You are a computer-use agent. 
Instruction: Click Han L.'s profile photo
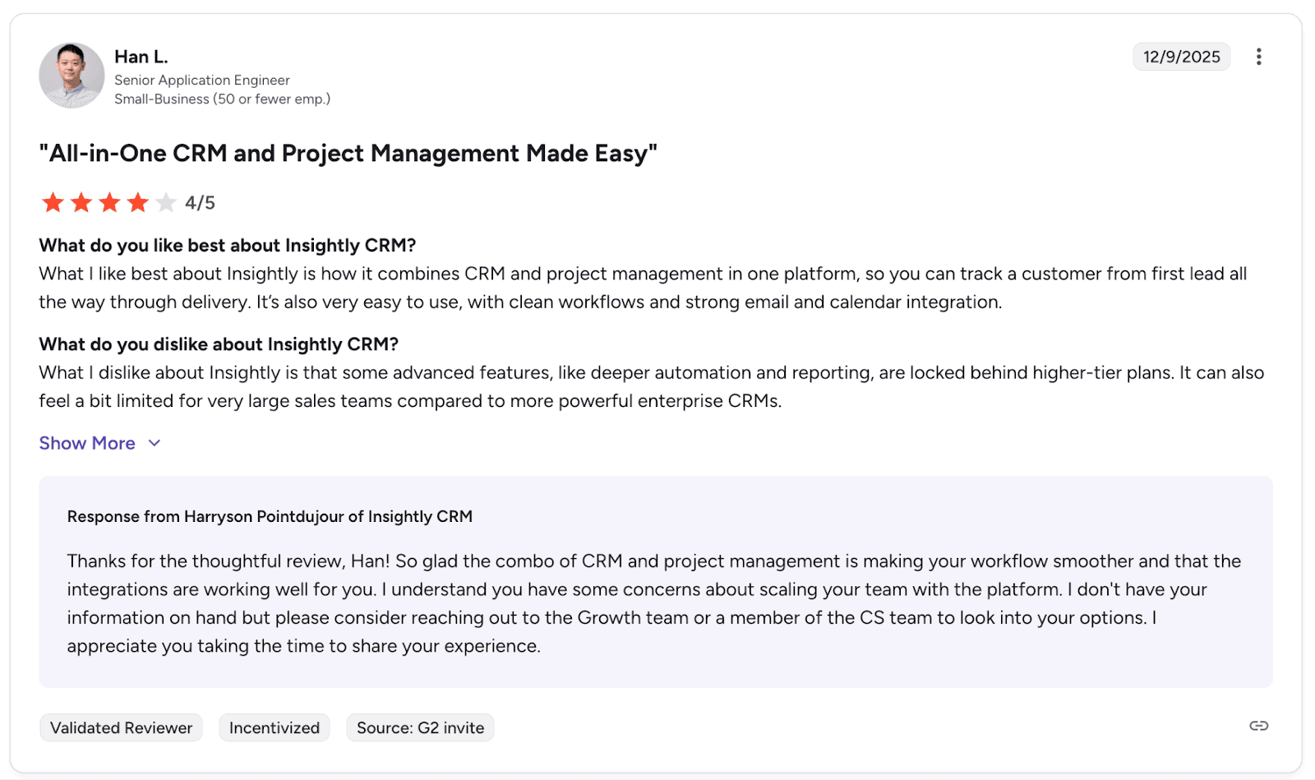[72, 76]
